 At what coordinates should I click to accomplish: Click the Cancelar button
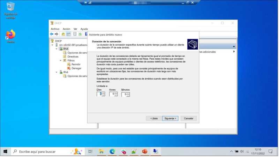coord(189,118)
